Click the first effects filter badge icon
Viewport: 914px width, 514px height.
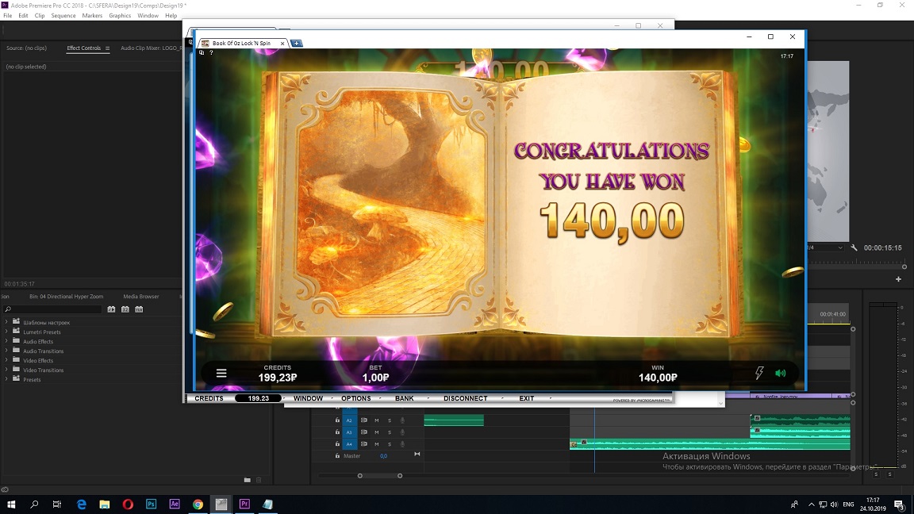coord(111,309)
